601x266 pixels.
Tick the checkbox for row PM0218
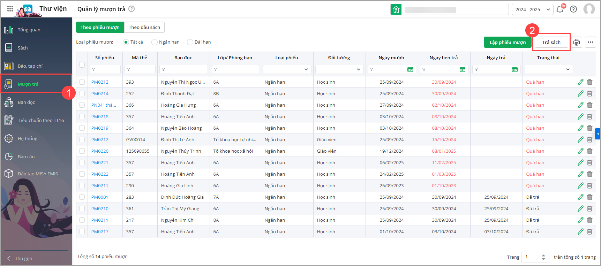coord(82,116)
